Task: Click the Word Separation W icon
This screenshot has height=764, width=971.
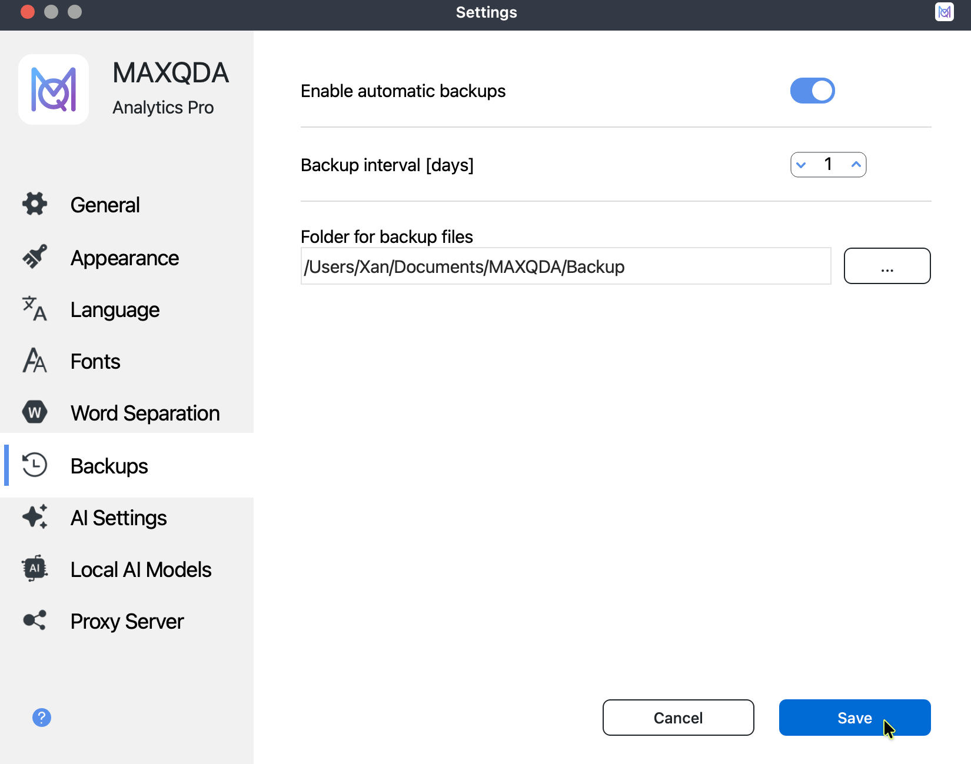Action: [x=35, y=412]
